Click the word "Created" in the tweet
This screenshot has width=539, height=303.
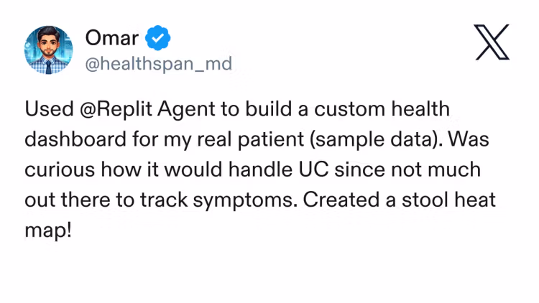point(338,200)
